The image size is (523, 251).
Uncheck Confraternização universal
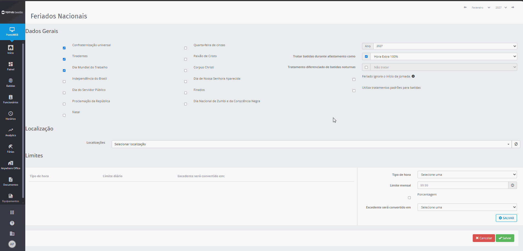tap(64, 48)
